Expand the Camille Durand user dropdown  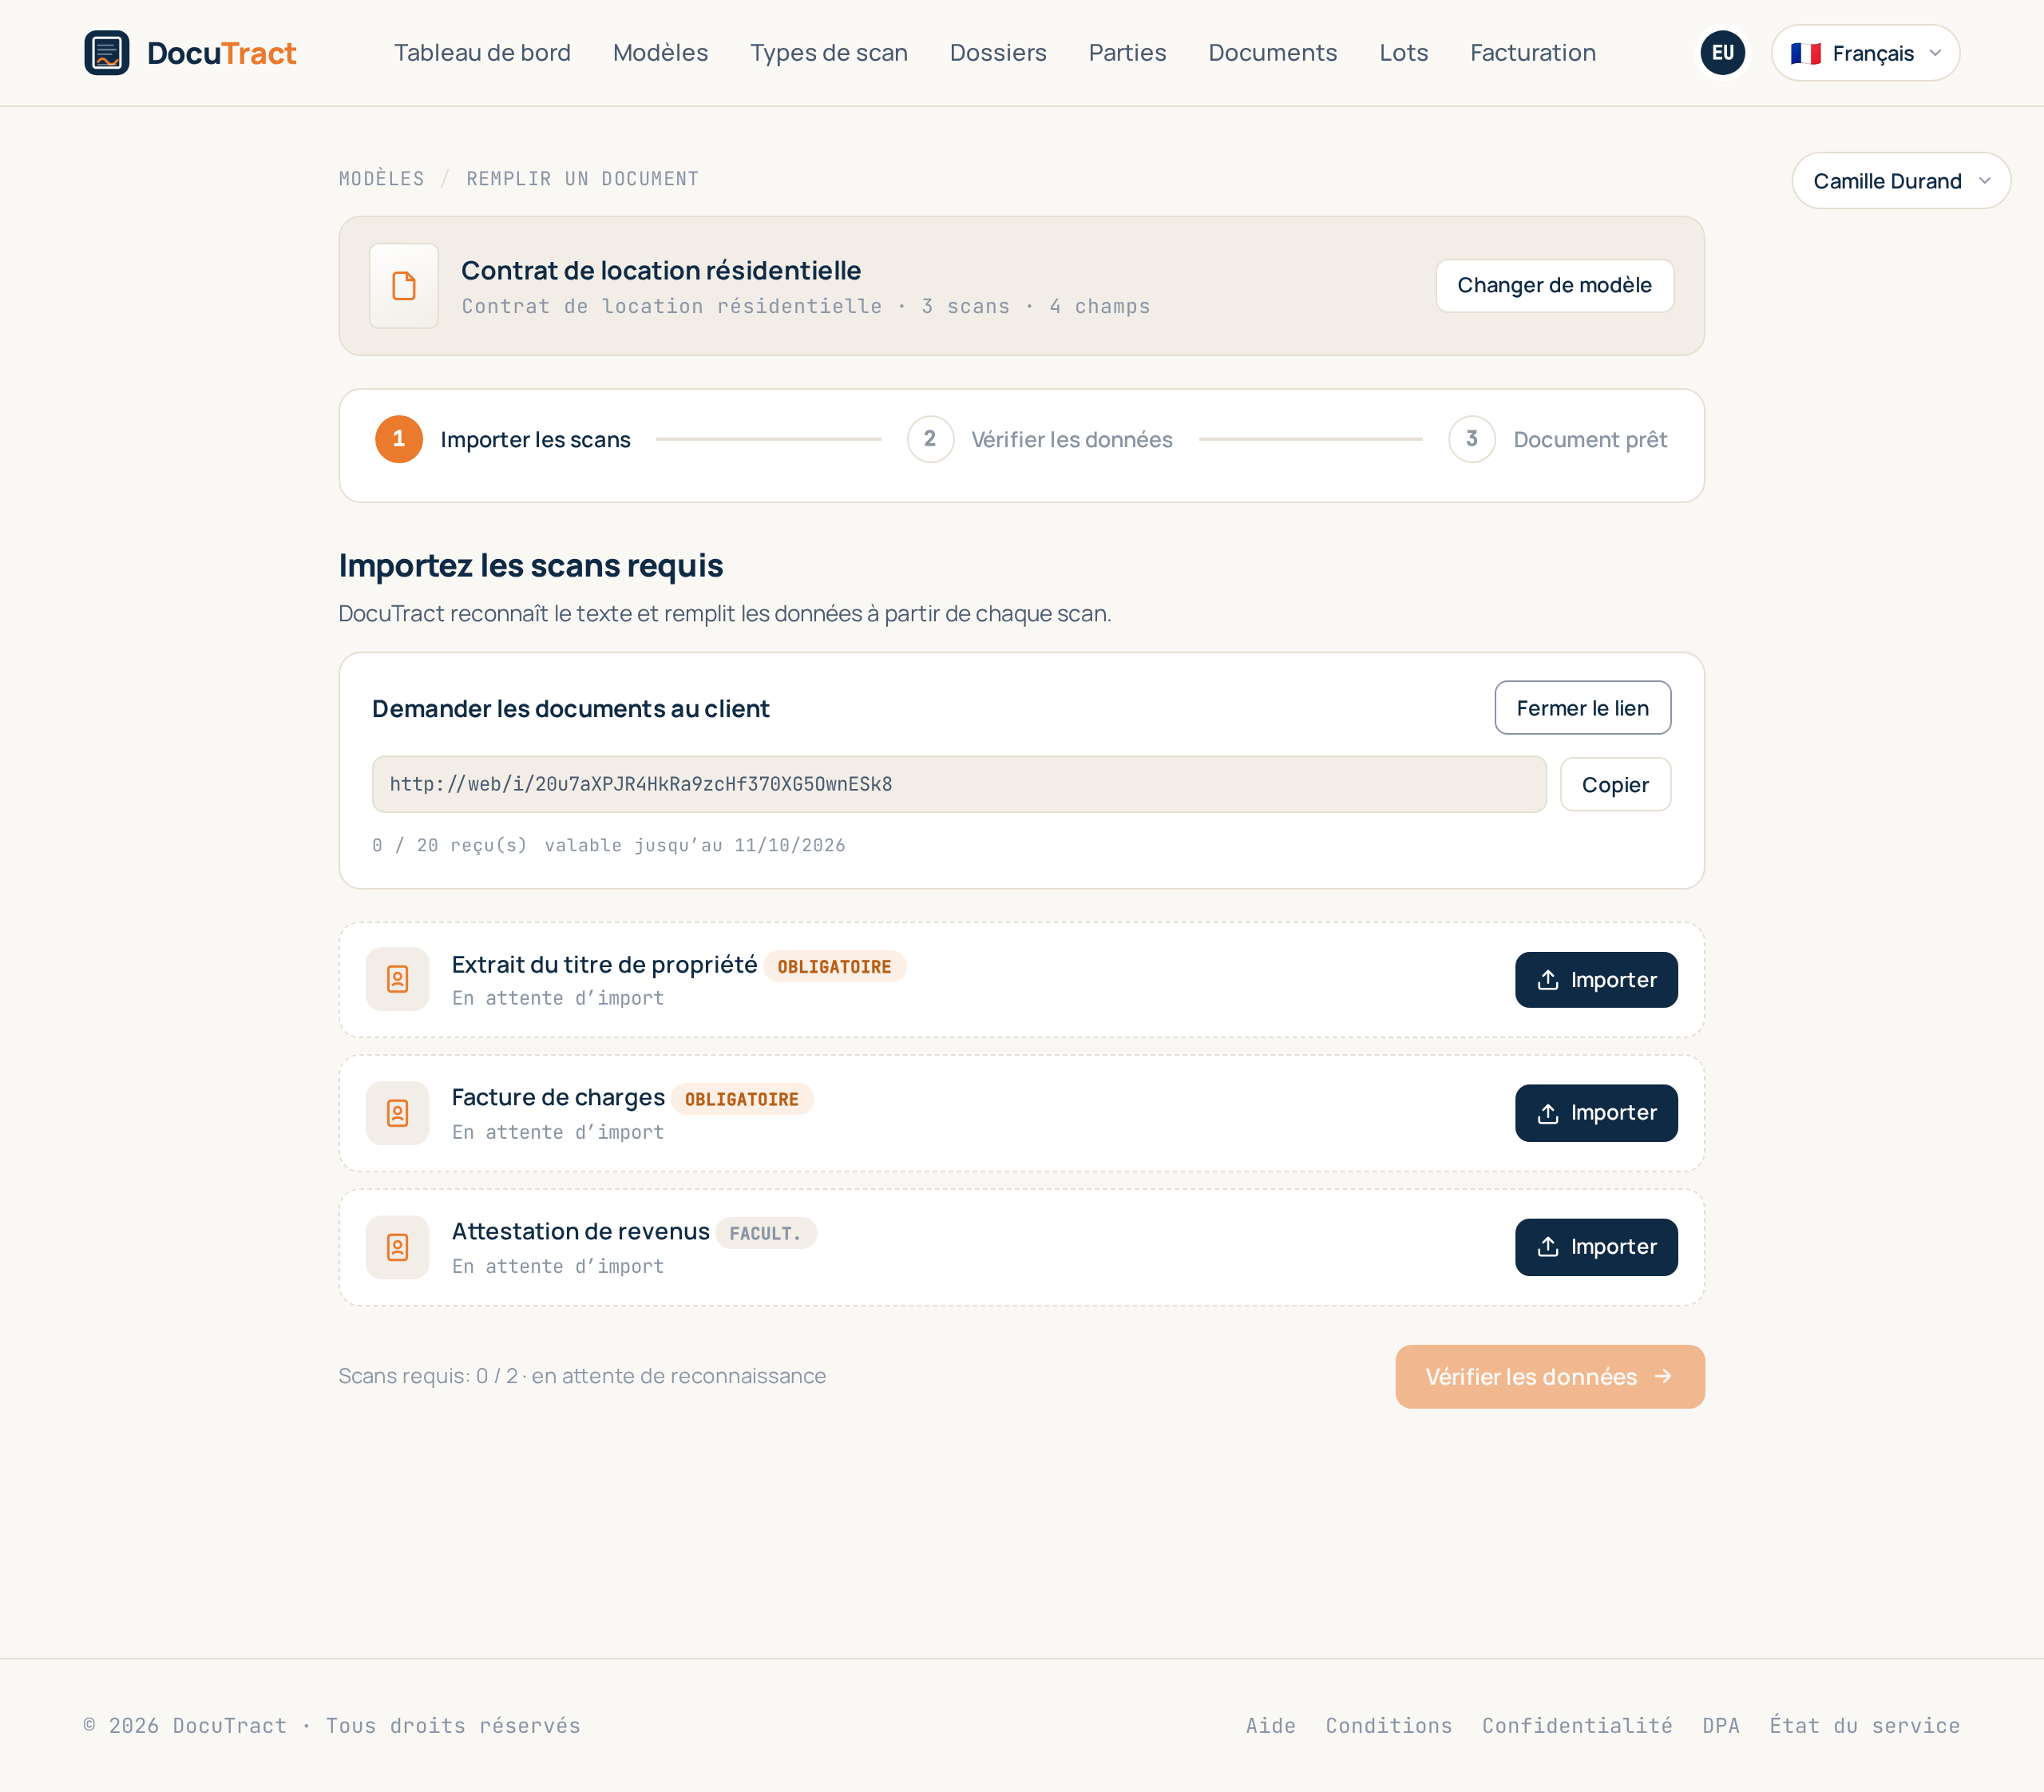tap(1901, 181)
